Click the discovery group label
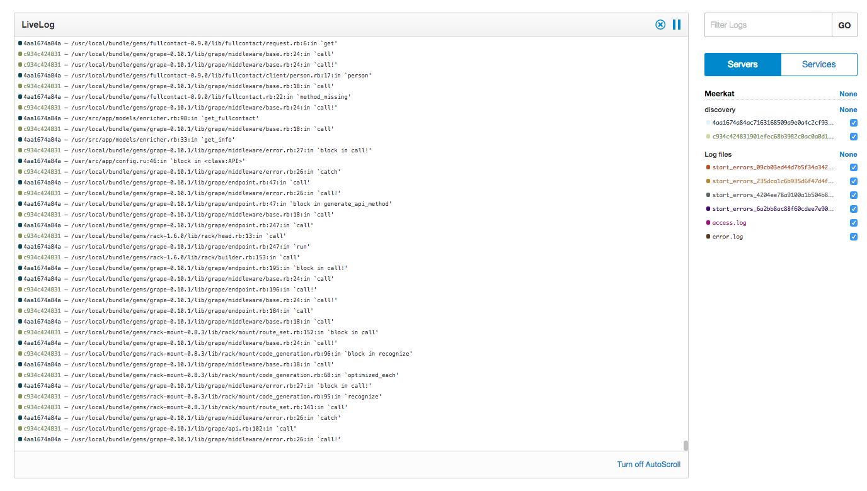This screenshot has width=867, height=491. [720, 110]
